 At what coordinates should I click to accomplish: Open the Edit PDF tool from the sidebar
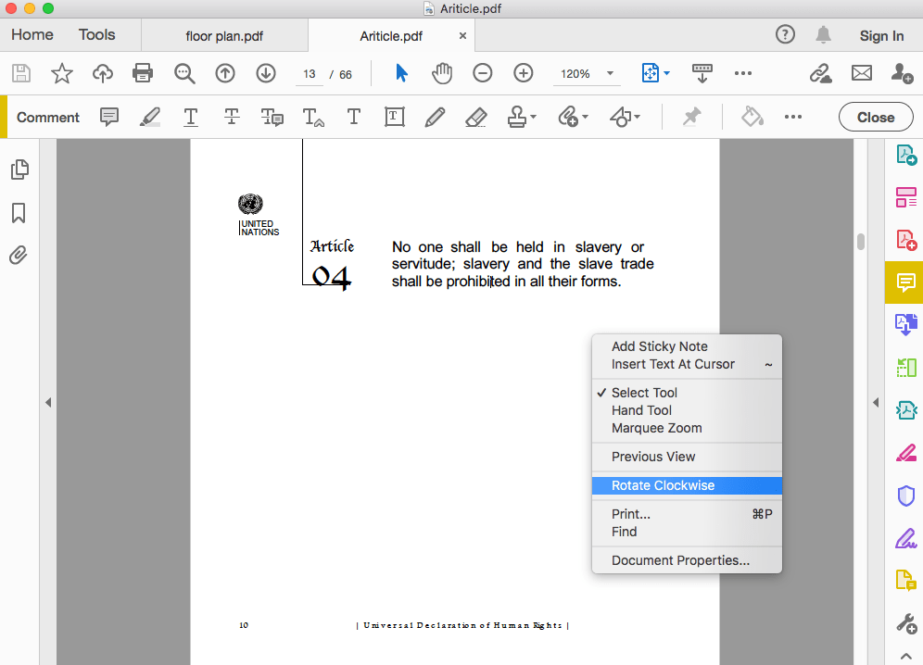coord(905,452)
